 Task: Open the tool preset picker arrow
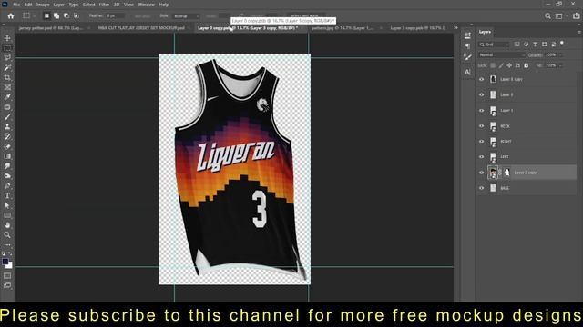click(35, 16)
